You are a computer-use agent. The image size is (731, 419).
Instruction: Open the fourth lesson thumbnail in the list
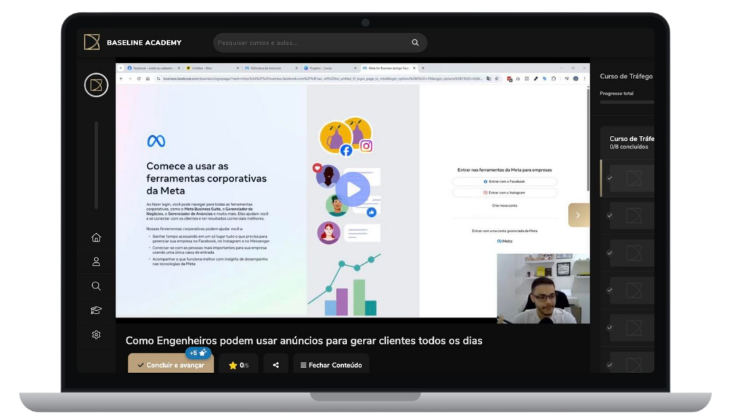click(633, 291)
